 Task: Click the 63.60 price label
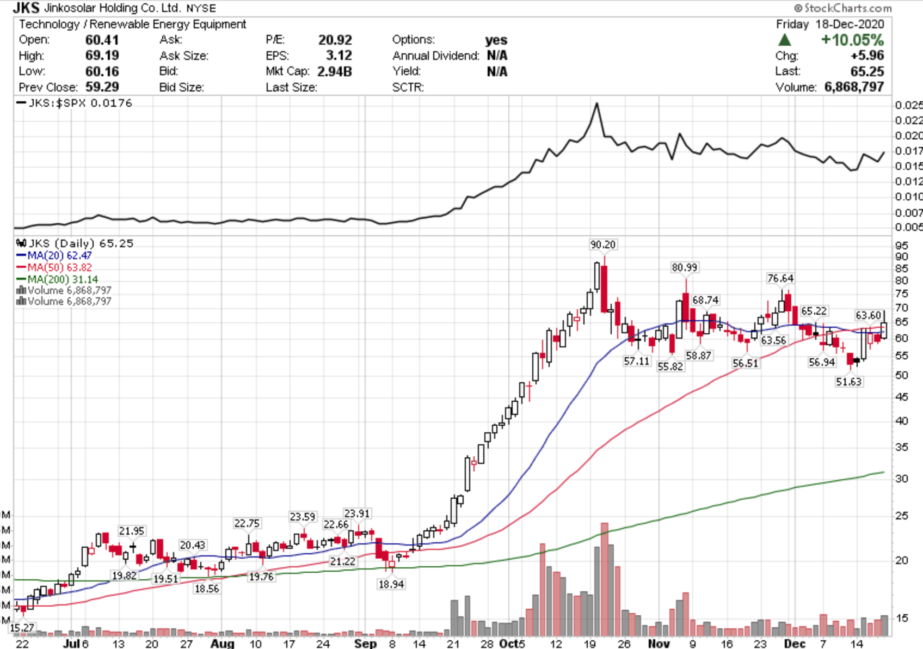tap(868, 315)
